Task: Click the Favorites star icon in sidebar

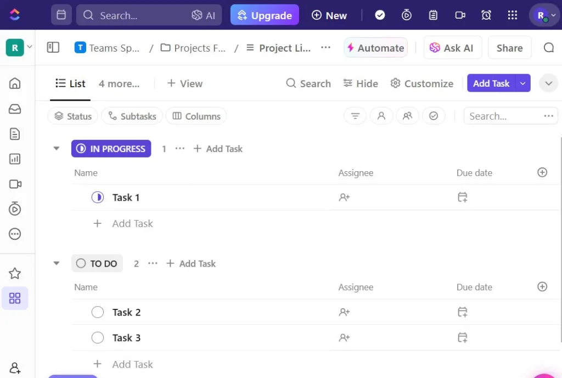Action: coord(15,273)
